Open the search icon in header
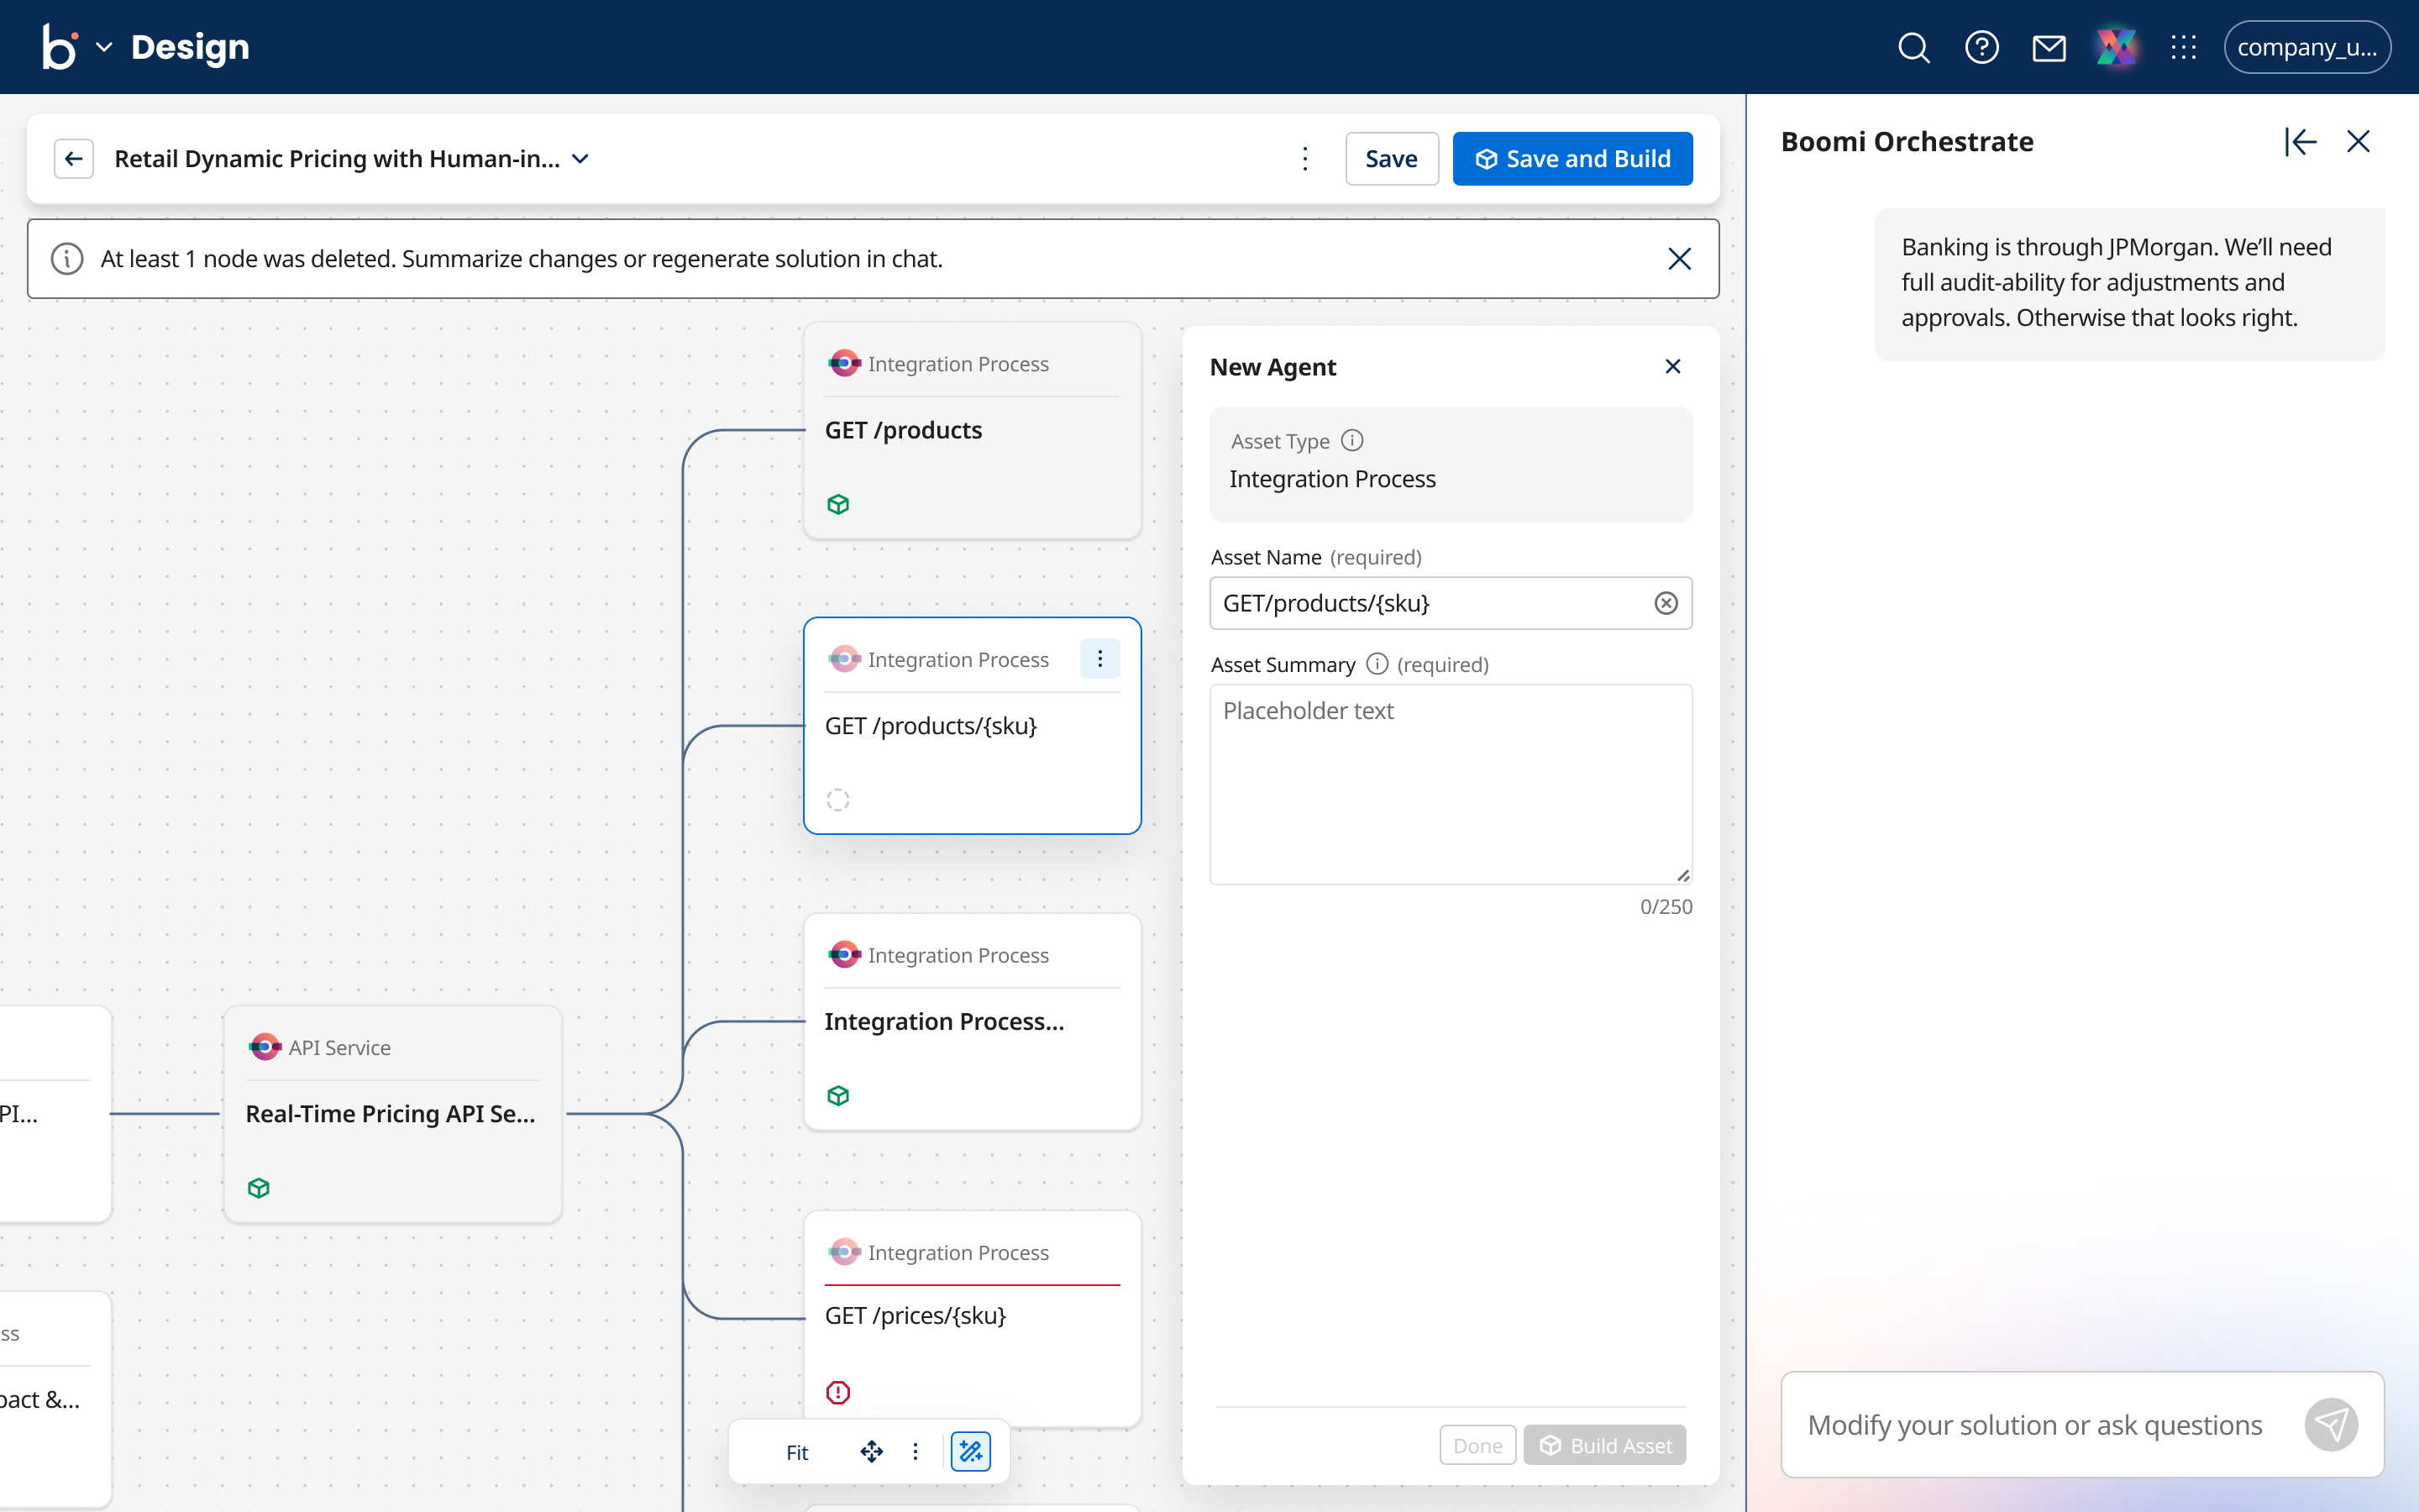The height and width of the screenshot is (1512, 2419). tap(1913, 47)
